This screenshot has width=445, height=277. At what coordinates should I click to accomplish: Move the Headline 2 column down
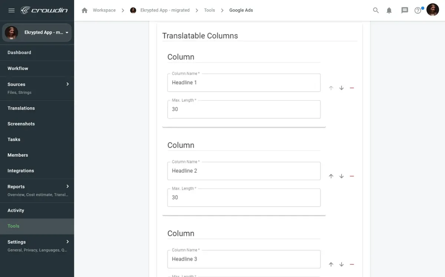click(x=342, y=176)
